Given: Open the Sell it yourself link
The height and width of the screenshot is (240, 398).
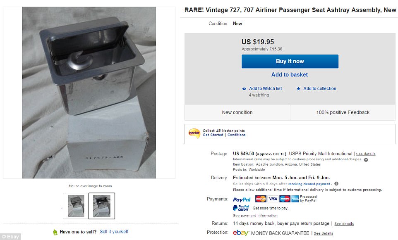Looking at the screenshot, I should (114, 232).
